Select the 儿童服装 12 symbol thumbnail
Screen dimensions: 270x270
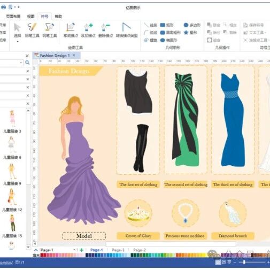[x=12, y=200]
